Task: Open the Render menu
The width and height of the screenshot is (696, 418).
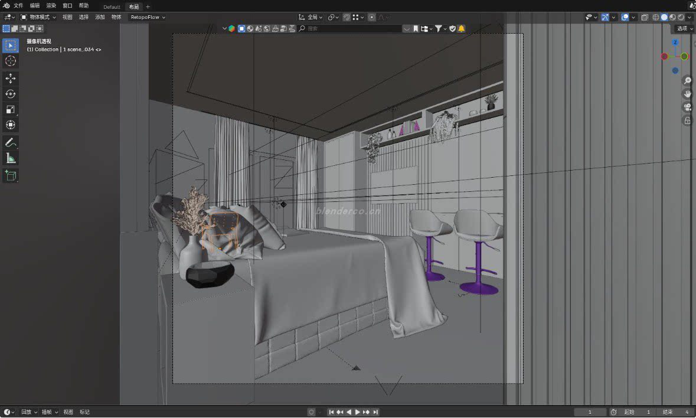Action: [51, 6]
